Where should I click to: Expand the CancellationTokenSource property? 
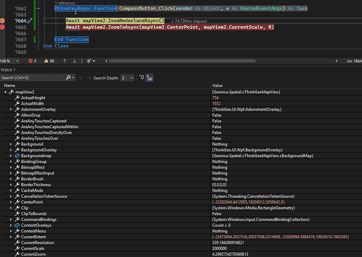pyautogui.click(x=10, y=196)
